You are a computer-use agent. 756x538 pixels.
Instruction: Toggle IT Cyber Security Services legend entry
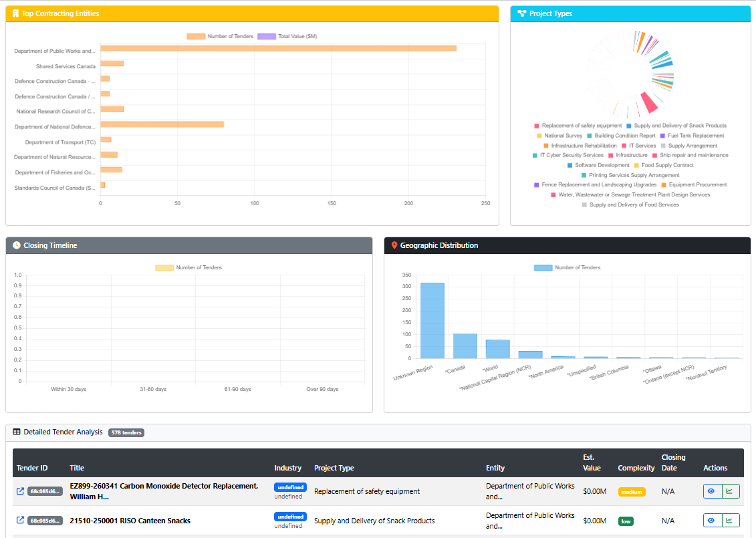tap(568, 155)
